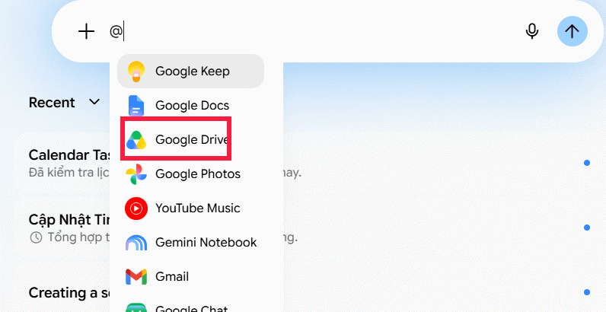Viewport: 606px width, 312px height.
Task: Click the Google Docs file icon
Action: tap(136, 106)
